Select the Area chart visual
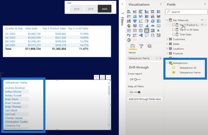Viewport: 208px width, 135px height. pos(135,16)
